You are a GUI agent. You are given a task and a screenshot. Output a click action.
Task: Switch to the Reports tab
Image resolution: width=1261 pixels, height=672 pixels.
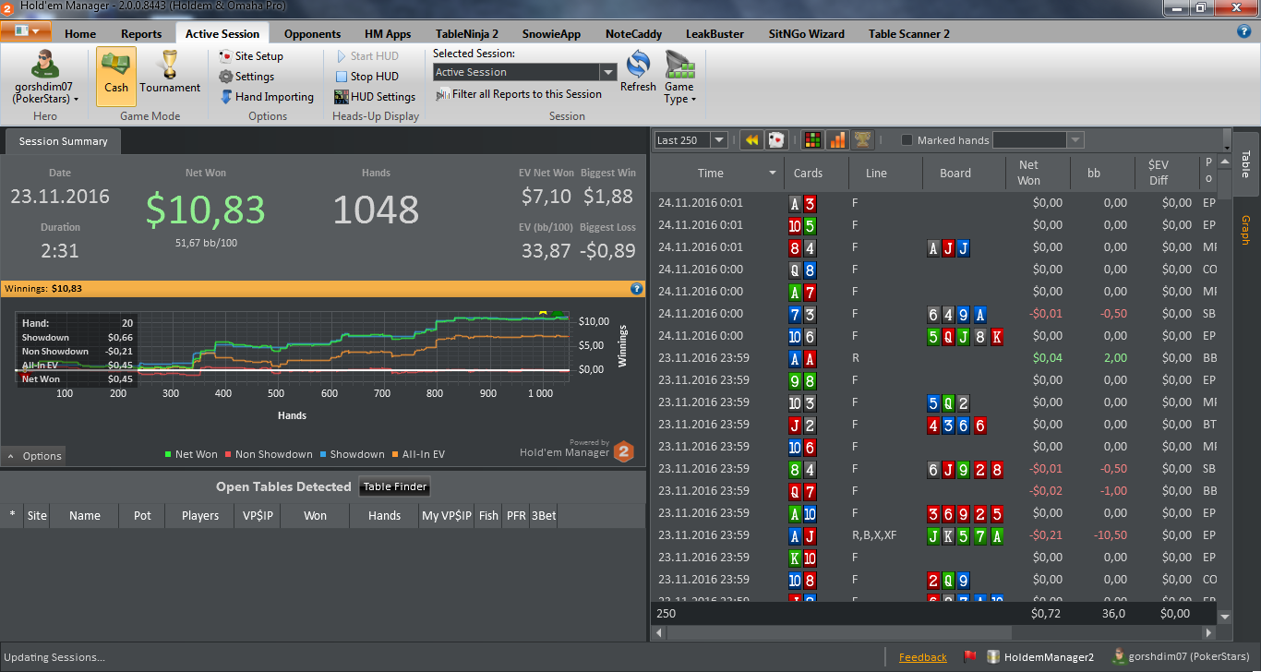point(141,34)
